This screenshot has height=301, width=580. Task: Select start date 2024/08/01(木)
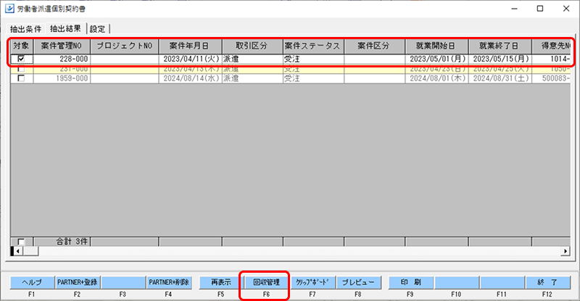437,78
